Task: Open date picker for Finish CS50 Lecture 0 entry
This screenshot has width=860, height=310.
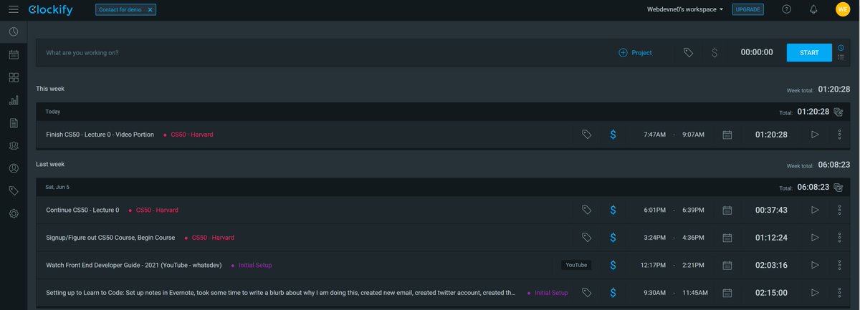Action: pyautogui.click(x=727, y=135)
